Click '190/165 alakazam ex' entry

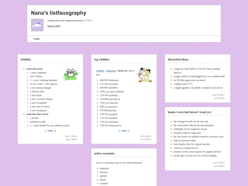pos(111,125)
